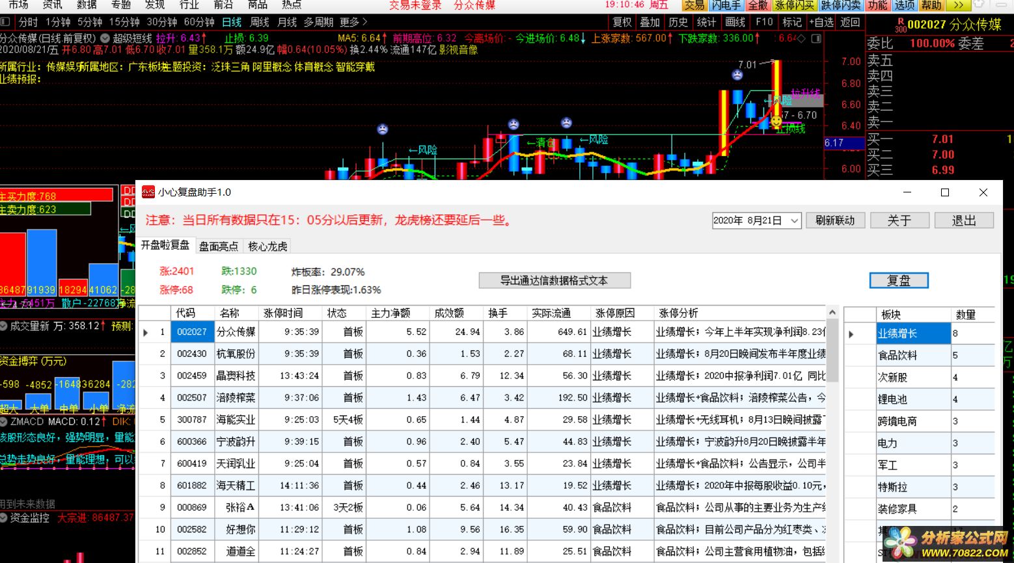Toggle the right panel layout icon

point(816,38)
